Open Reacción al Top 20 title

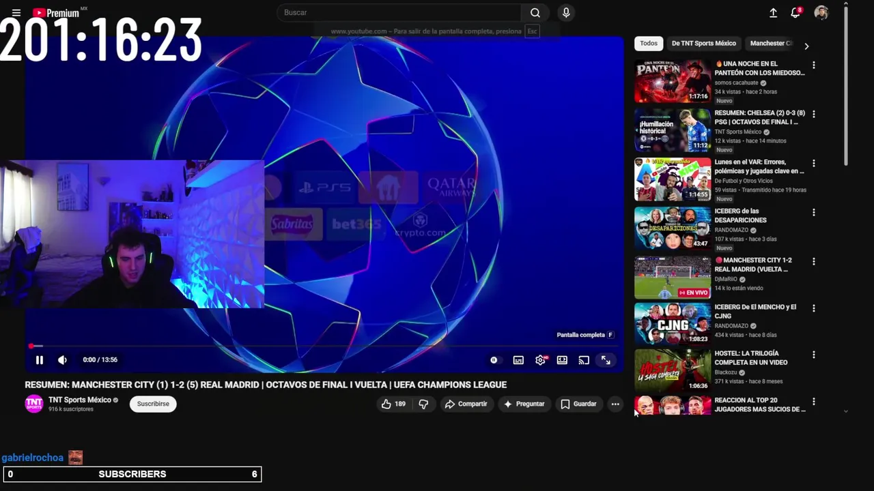pos(760,405)
